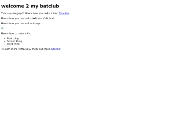Click the bullet before 'Second thing'
The width and height of the screenshot is (184, 138).
(x=5, y=41)
